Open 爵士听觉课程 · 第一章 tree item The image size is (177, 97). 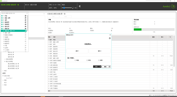(13, 64)
